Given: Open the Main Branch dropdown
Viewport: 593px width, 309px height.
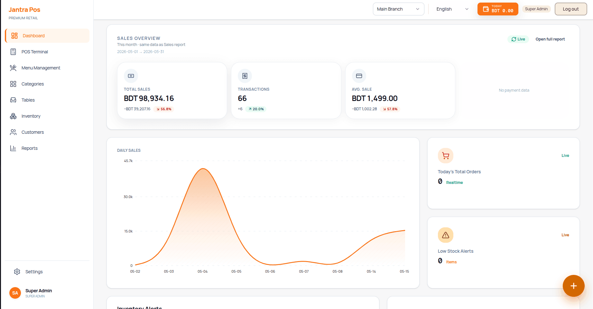Looking at the screenshot, I should (399, 9).
